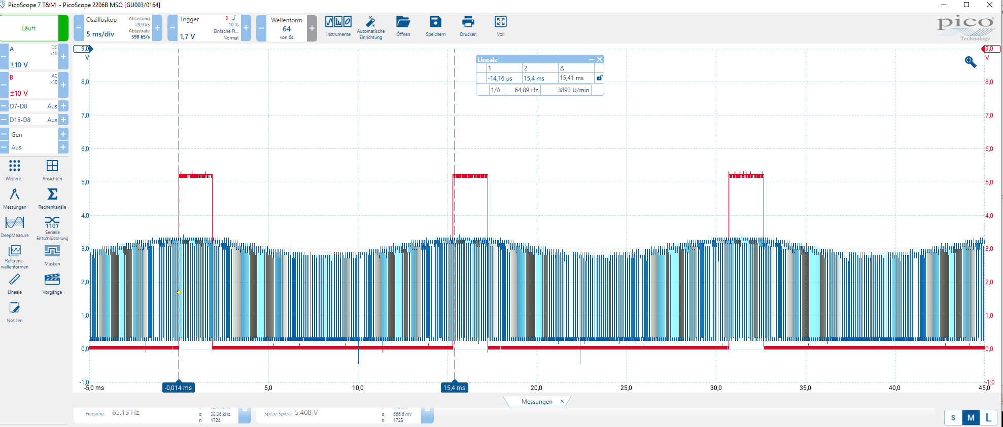
Task: Open D15-D8 digital channel settings
Action: point(33,120)
